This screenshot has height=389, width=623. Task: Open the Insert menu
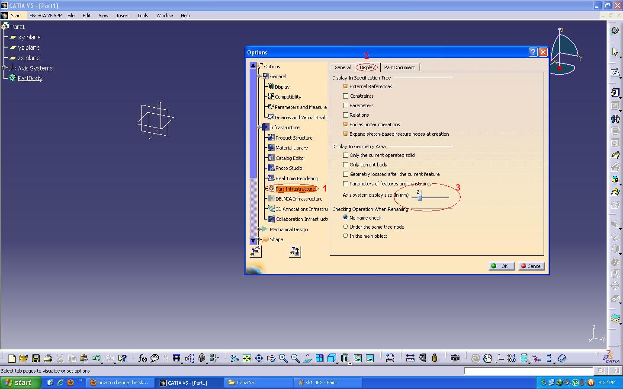point(122,16)
